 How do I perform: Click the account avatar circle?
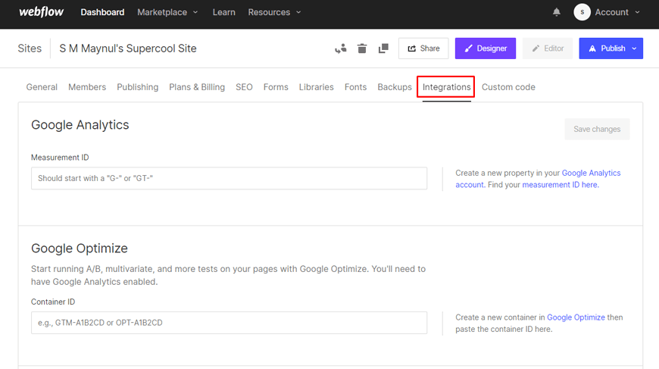click(x=582, y=12)
